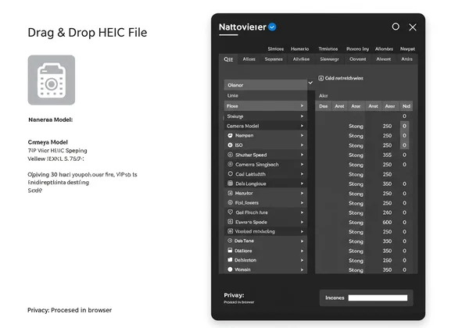Expand the Camera Model row arrow
The image size is (469, 328).
click(x=302, y=126)
